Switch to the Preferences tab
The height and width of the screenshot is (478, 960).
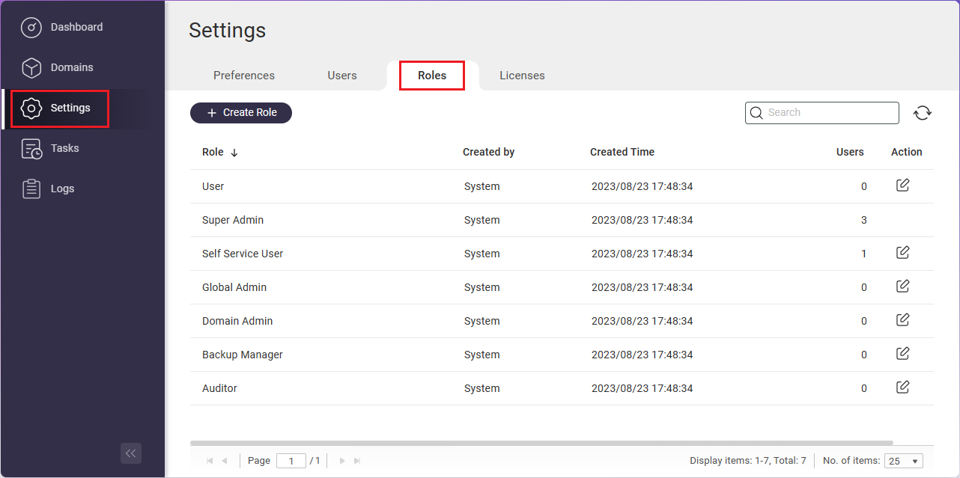(x=244, y=76)
